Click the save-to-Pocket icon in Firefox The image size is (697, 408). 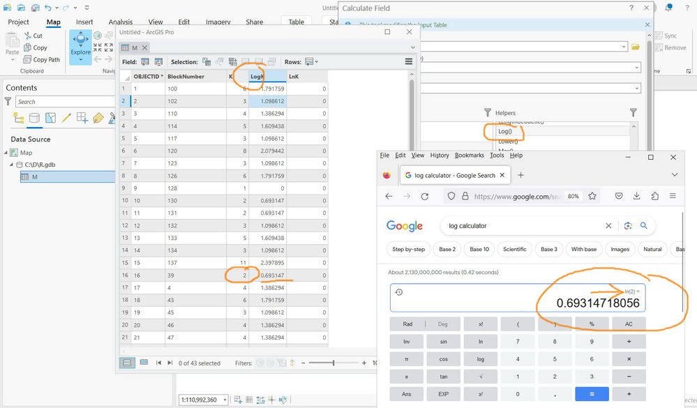coord(619,196)
